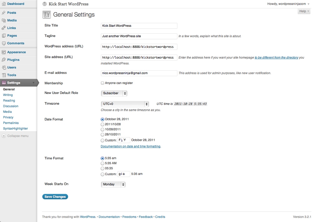The image size is (314, 222).
Task: Click the Dashboard home icon
Action: tap(4, 4)
